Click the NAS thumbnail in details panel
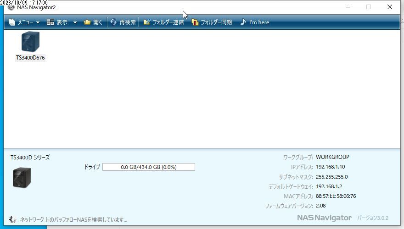 (x=22, y=178)
